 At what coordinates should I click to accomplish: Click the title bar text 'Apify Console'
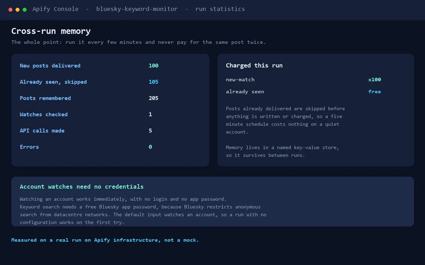pos(56,9)
